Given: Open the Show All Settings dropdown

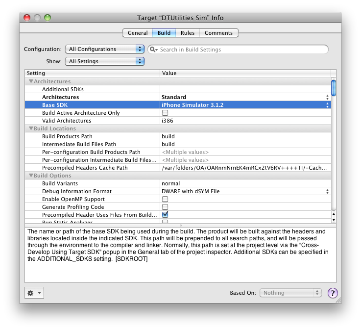Looking at the screenshot, I should [x=105, y=61].
